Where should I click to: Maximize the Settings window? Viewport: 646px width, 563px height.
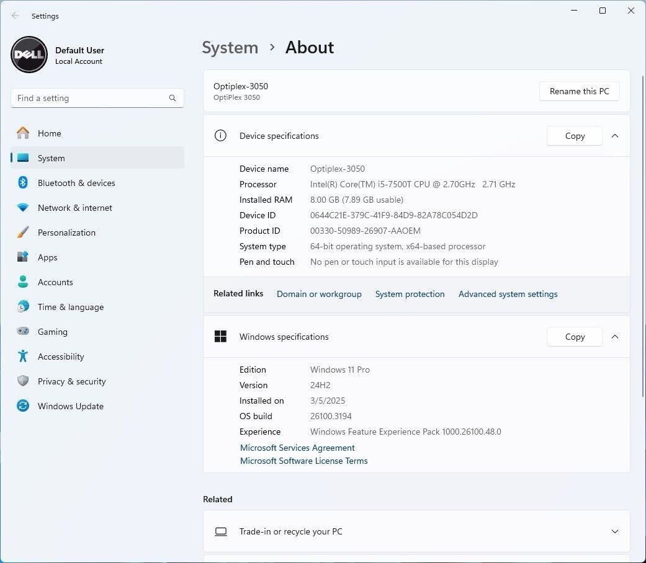coord(603,11)
